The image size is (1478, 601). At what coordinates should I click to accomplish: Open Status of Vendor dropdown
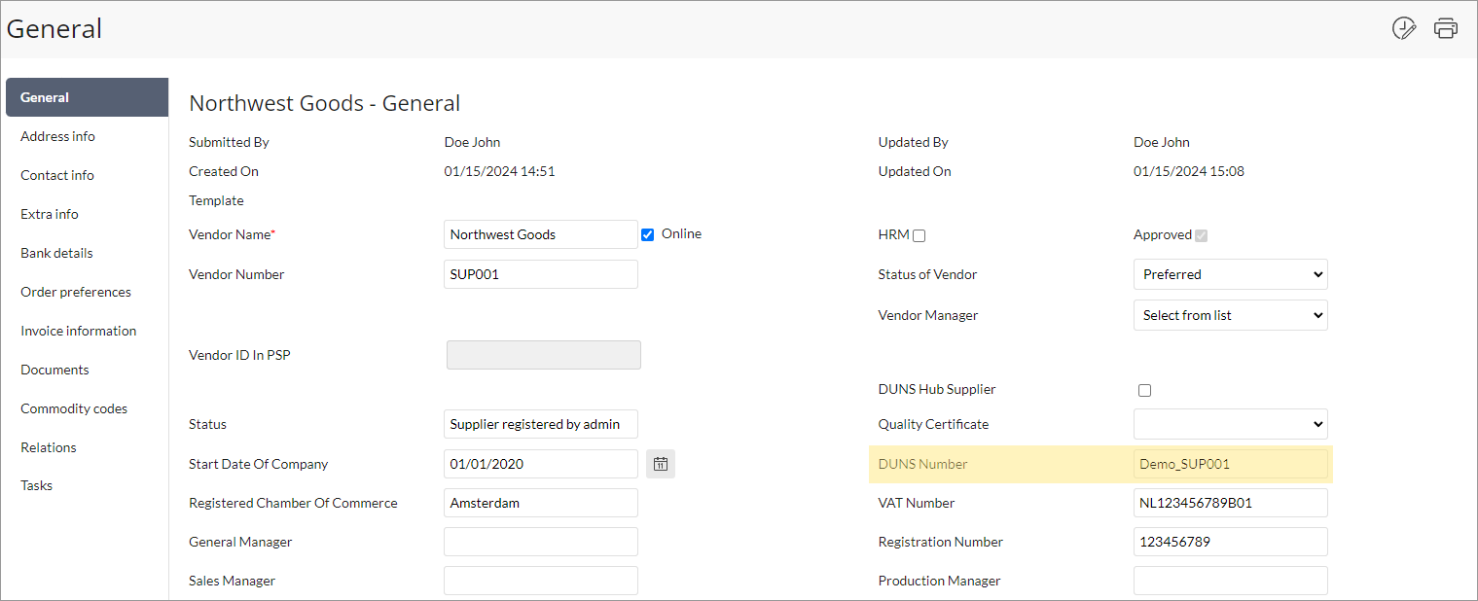point(1231,274)
